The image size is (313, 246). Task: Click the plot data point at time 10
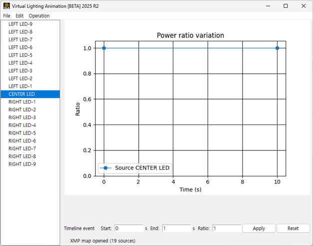coord(277,48)
